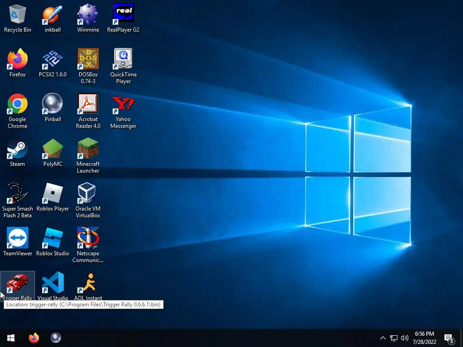
Task: Select the Recycle Bin desktop icon
Action: (x=18, y=18)
